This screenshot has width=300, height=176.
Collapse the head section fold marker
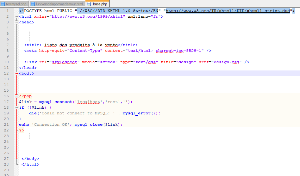pos(16,22)
